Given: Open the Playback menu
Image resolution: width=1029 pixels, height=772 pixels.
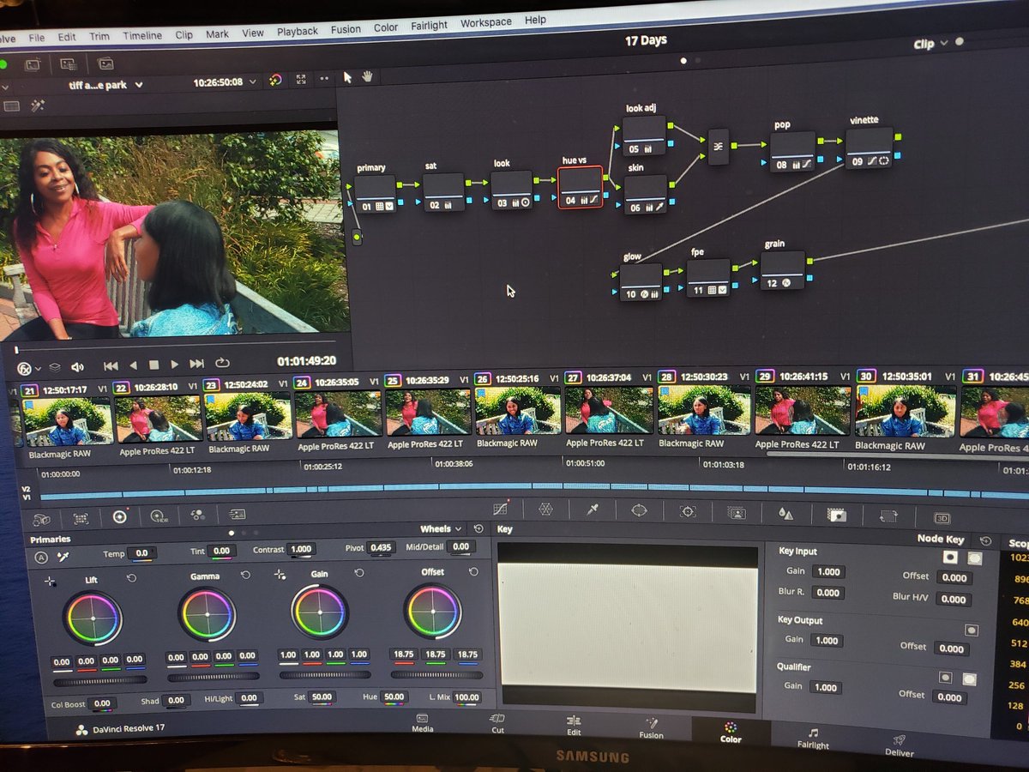Looking at the screenshot, I should 297,31.
